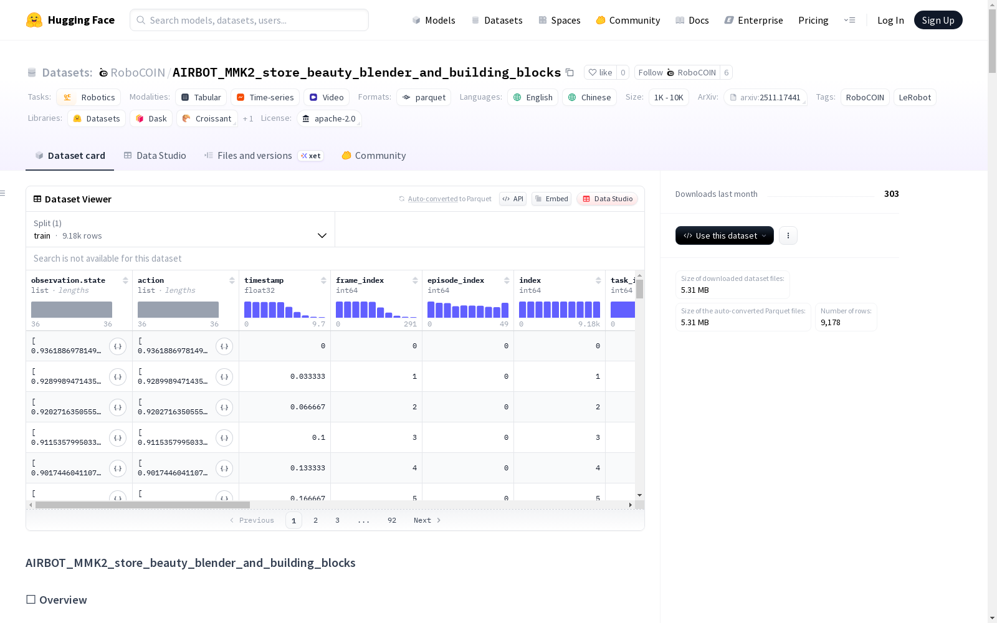997x623 pixels.
Task: Open Use this dataset dropdown
Action: click(725, 235)
